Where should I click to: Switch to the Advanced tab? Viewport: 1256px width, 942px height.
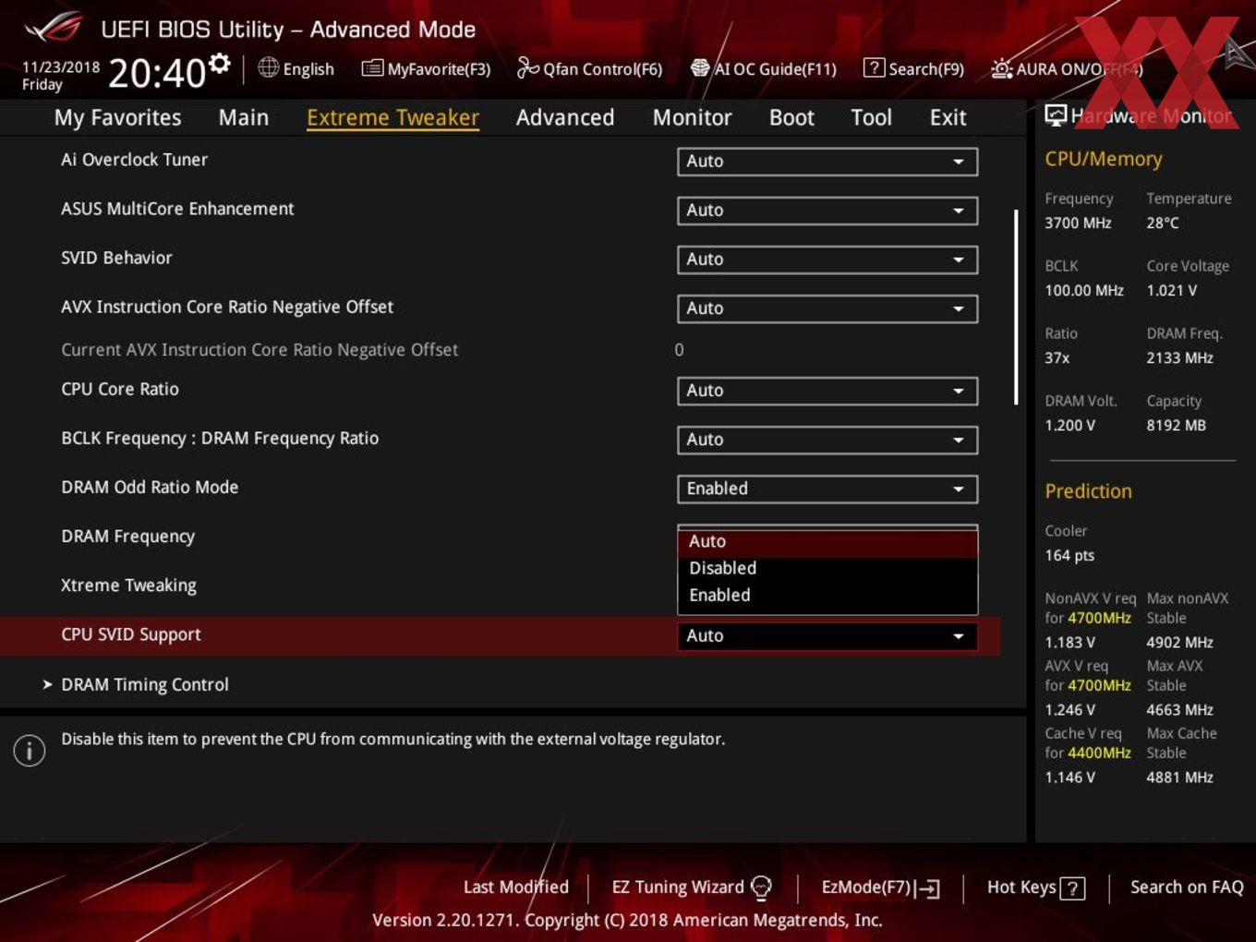click(x=565, y=117)
